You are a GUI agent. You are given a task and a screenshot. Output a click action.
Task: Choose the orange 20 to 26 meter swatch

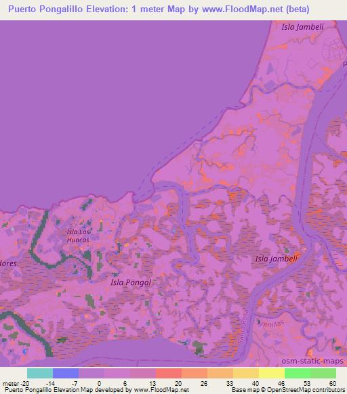click(x=195, y=373)
